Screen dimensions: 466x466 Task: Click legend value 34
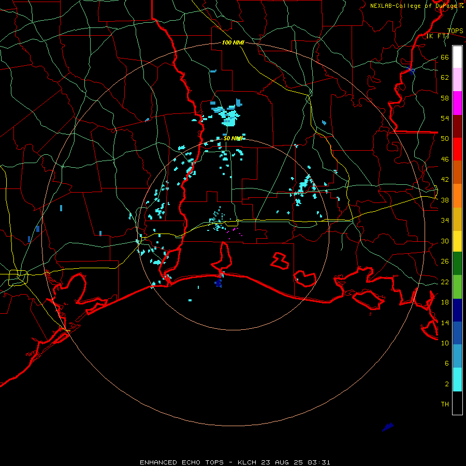(x=445, y=220)
